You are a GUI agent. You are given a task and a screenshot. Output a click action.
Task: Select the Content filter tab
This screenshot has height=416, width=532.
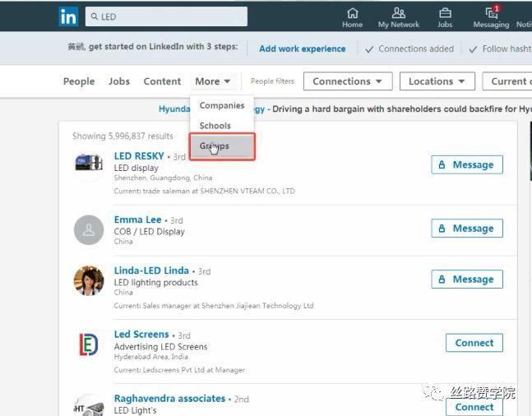[x=162, y=81]
